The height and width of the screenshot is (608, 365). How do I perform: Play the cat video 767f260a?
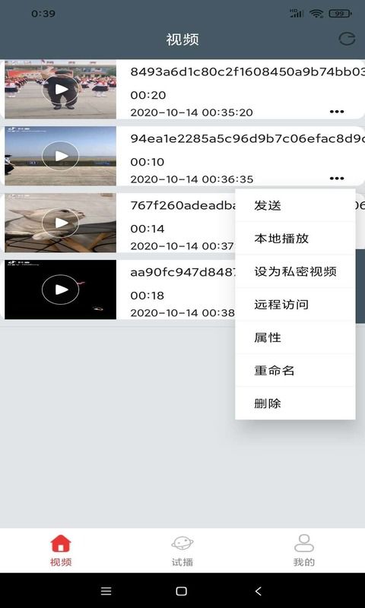[x=61, y=223]
